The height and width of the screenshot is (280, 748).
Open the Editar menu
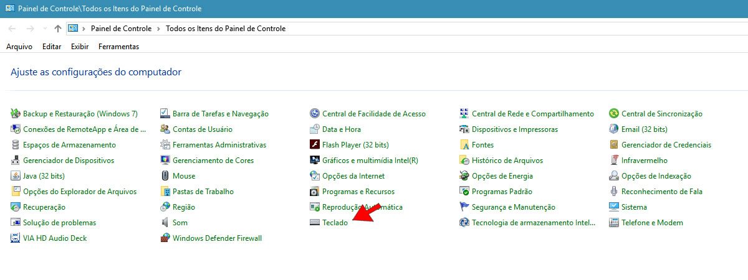(52, 47)
